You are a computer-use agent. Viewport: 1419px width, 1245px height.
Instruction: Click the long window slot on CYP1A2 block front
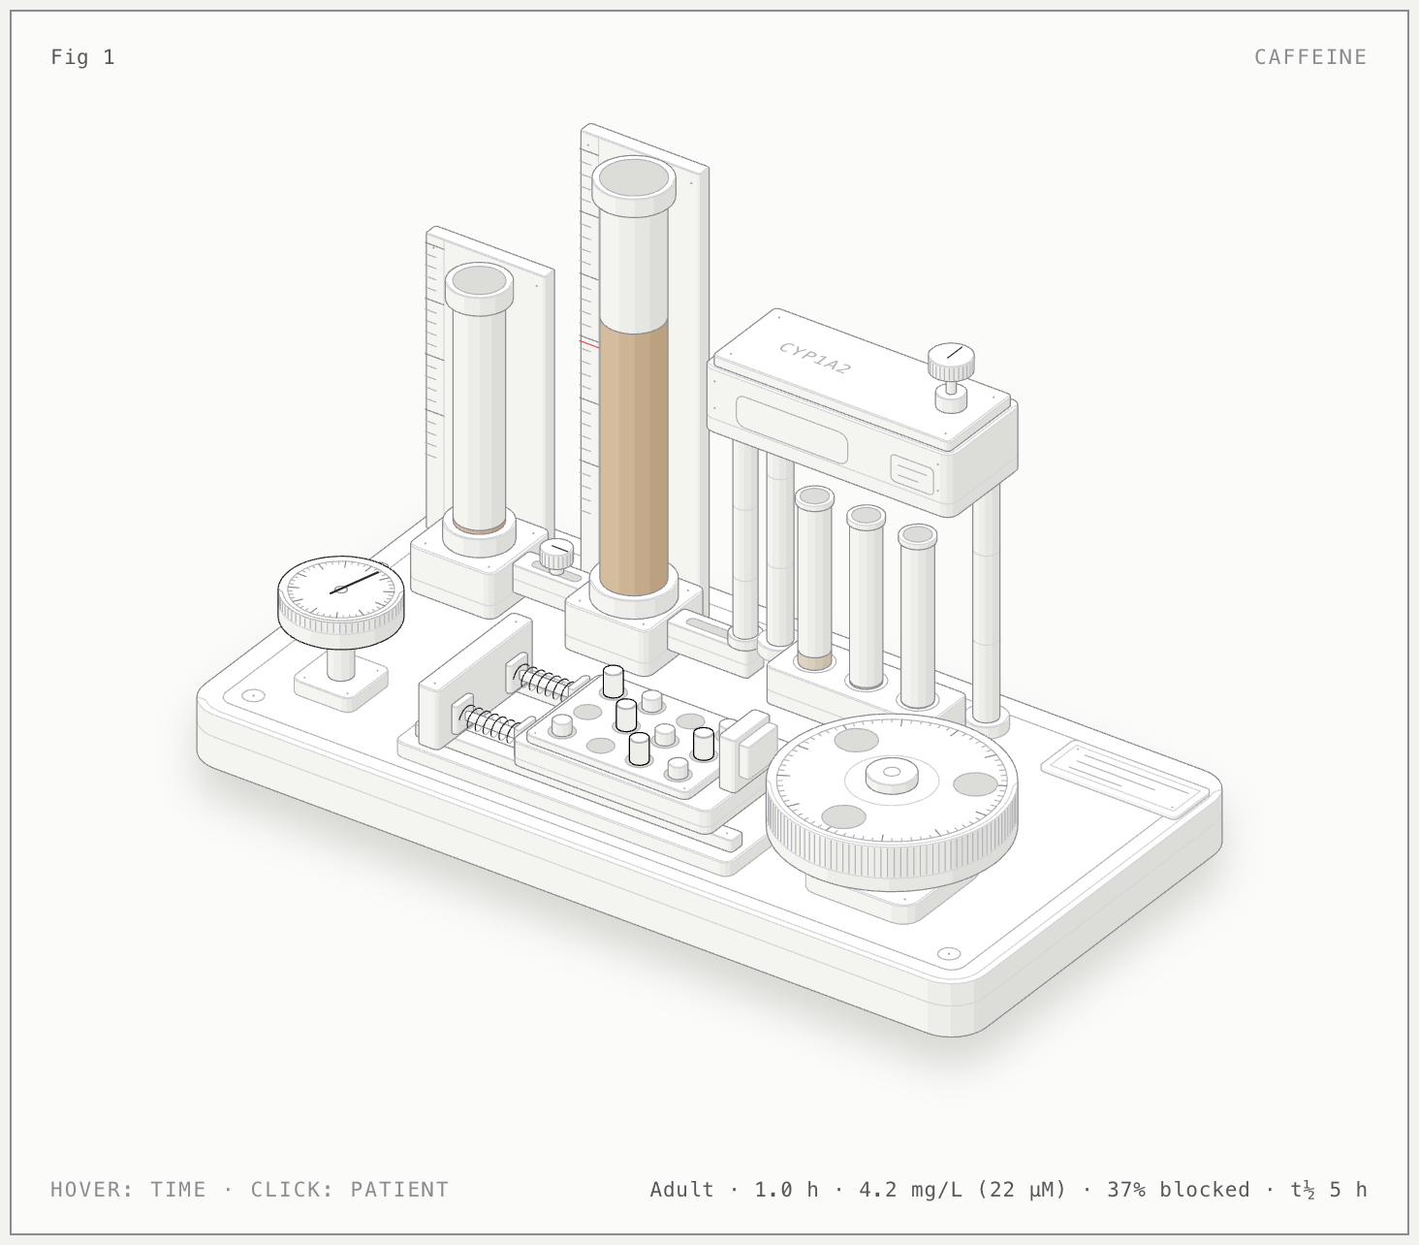[792, 429]
